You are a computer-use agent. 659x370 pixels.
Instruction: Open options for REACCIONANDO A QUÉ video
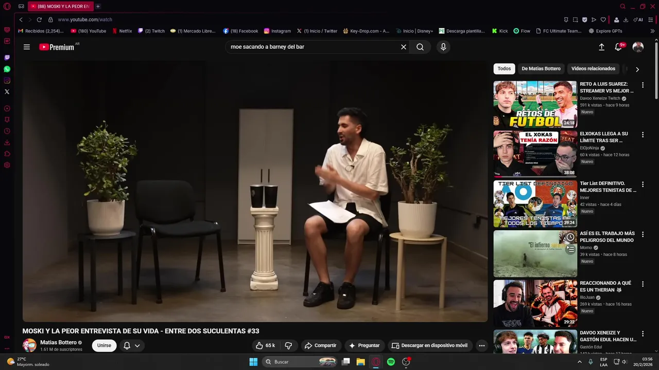coord(643,284)
